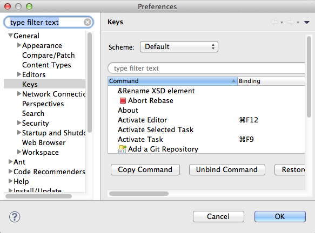The image size is (315, 233).
Task: Select the Activate Editor command row
Action: 206,120
